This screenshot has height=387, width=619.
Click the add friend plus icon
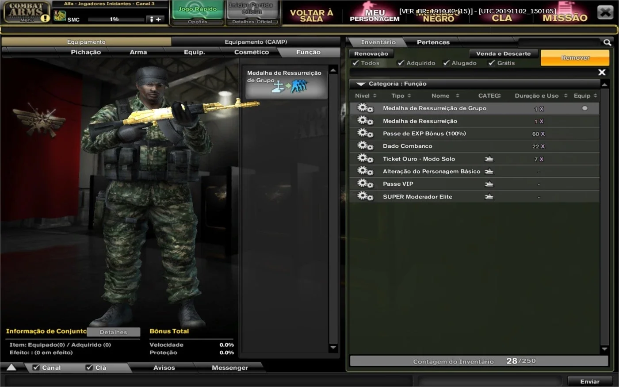(156, 19)
